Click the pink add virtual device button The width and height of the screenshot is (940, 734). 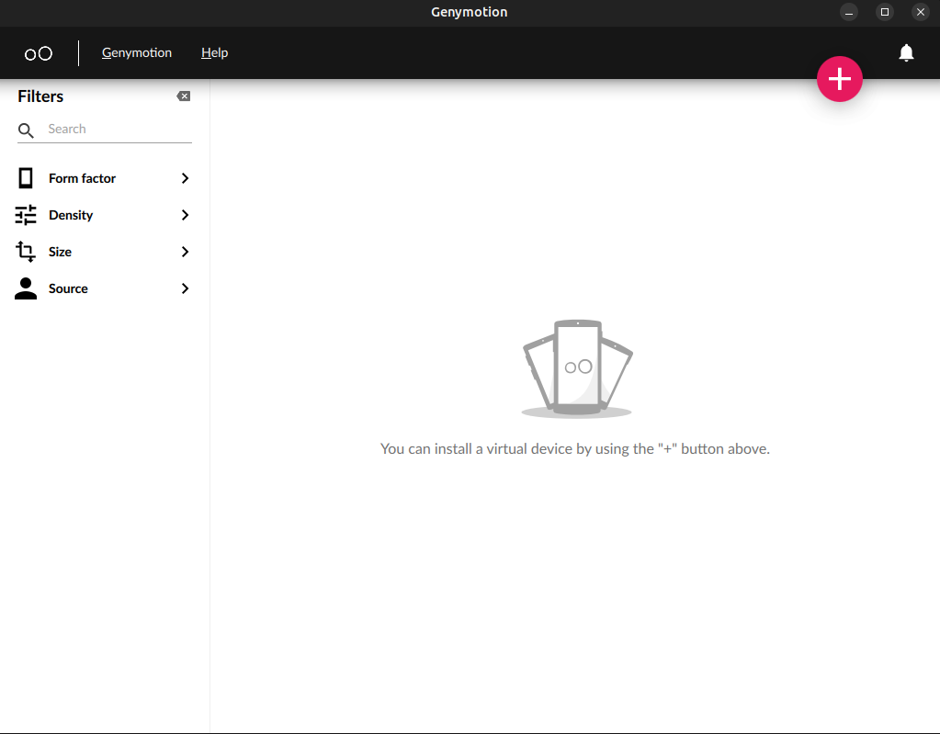[x=840, y=80]
